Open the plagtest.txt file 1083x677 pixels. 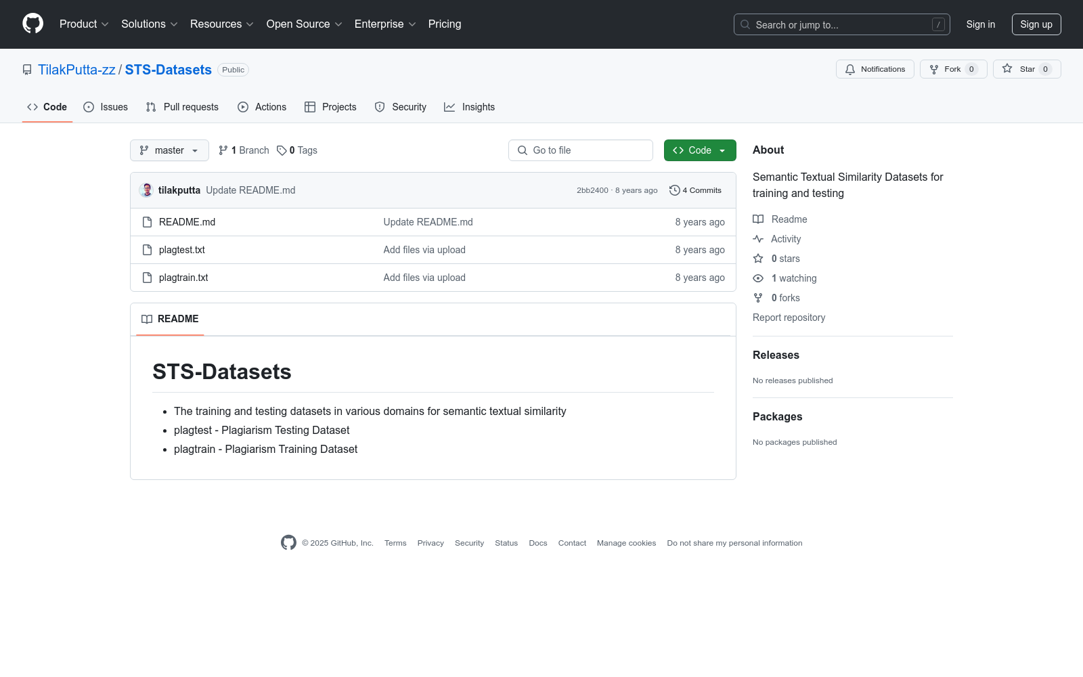tap(182, 250)
